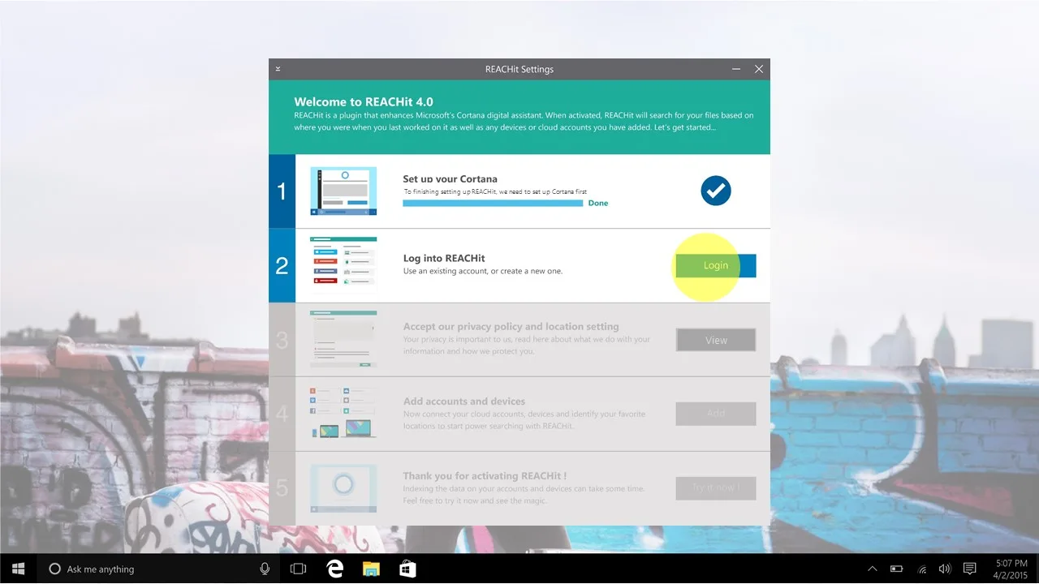Open the Windows Store from the taskbar

pyautogui.click(x=407, y=569)
